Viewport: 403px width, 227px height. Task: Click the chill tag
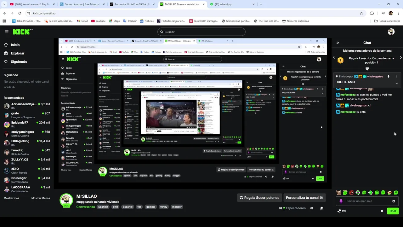tap(116, 207)
